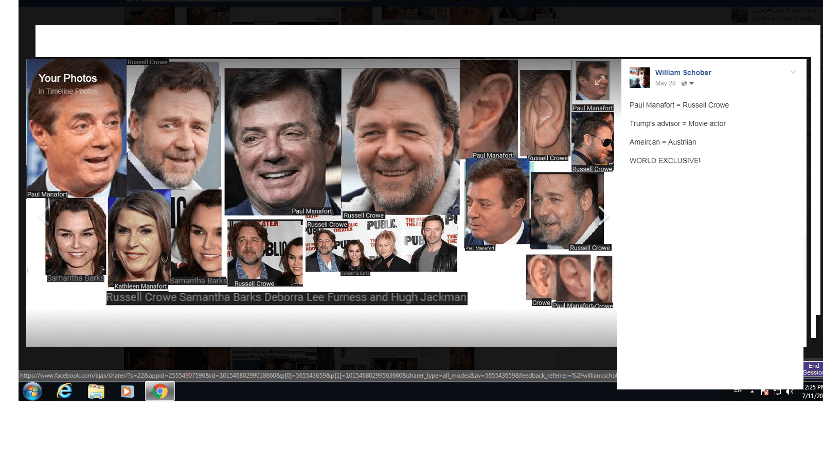823x463 pixels.
Task: Click the End Session button
Action: point(813,369)
